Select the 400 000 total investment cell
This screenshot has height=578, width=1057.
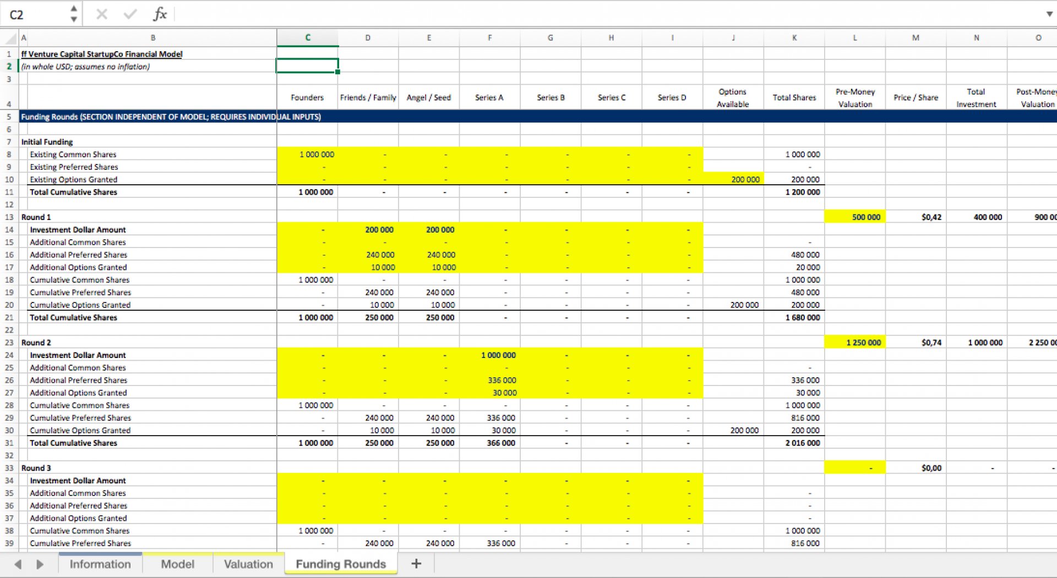(x=976, y=217)
